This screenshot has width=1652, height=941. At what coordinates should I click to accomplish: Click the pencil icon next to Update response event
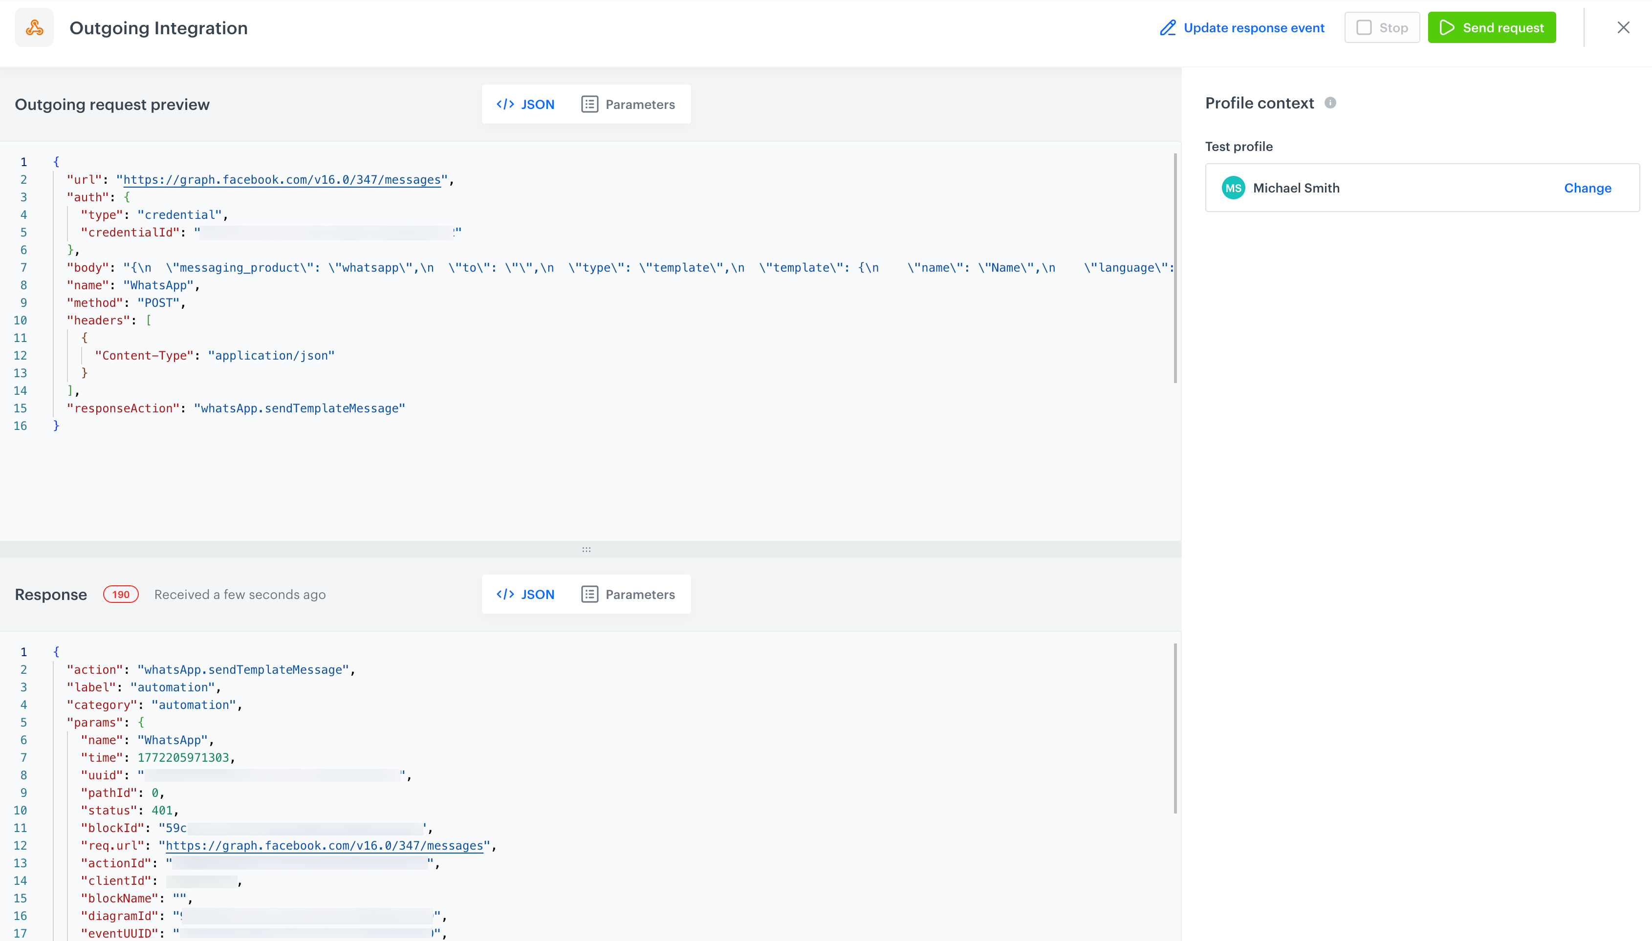[1168, 27]
